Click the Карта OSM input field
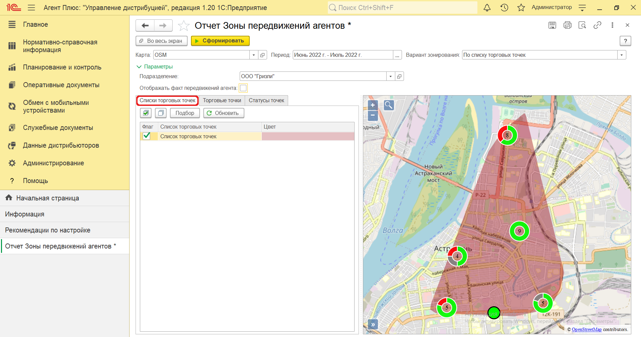The image size is (641, 337). (x=201, y=55)
